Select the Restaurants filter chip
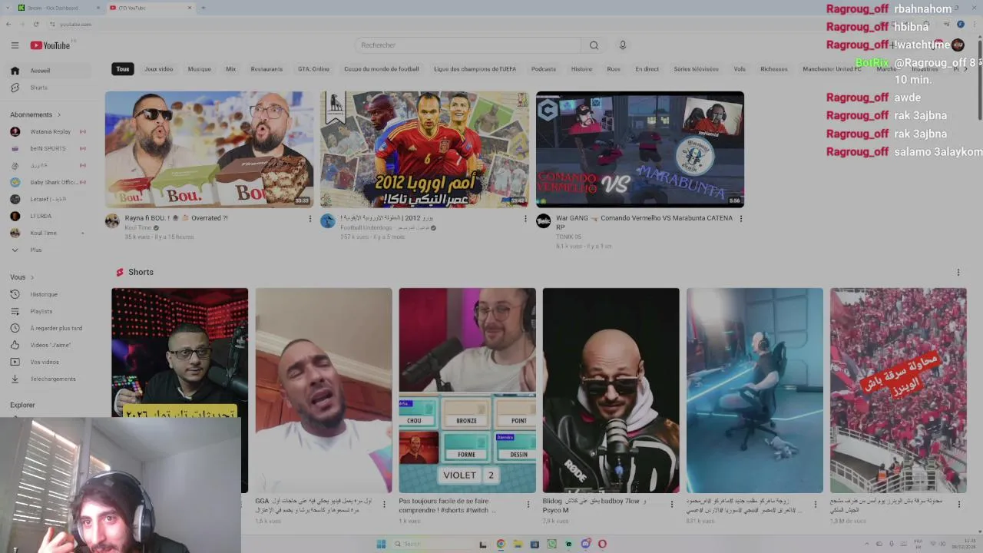 pos(266,69)
